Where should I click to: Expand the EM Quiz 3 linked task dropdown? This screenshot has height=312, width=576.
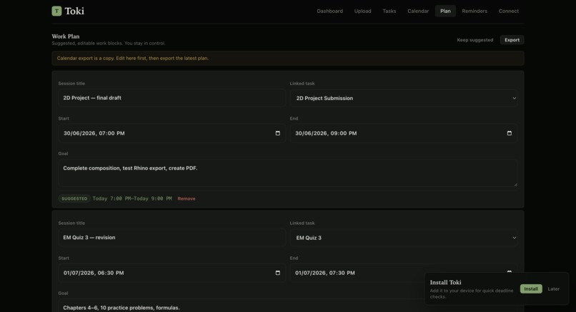point(404,238)
